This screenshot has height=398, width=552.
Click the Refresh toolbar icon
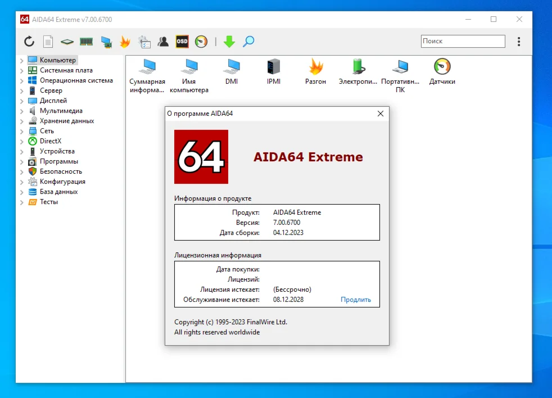29,42
